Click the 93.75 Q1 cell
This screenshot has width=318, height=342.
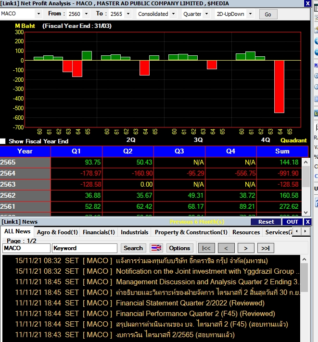[x=76, y=162]
